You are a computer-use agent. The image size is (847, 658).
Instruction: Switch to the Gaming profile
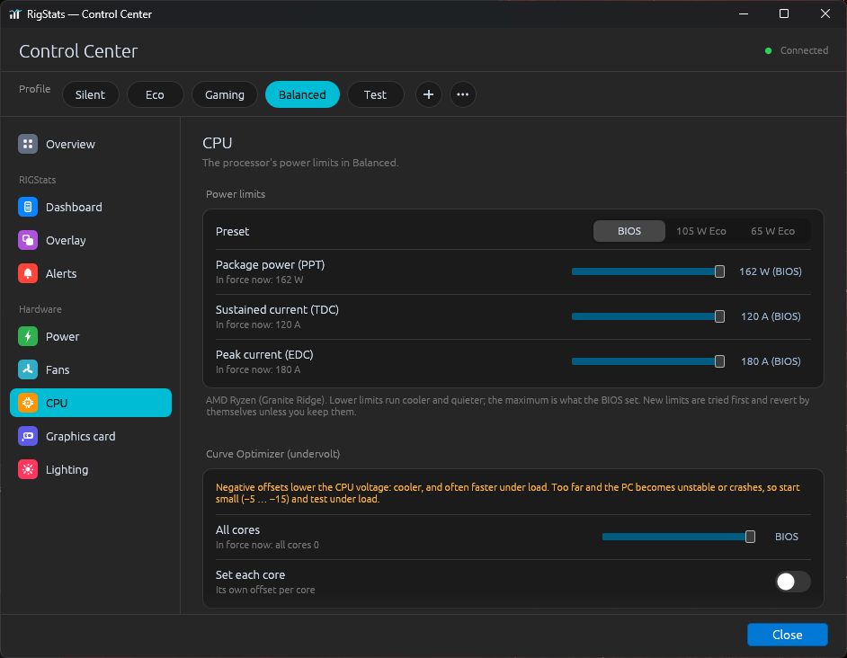[225, 94]
